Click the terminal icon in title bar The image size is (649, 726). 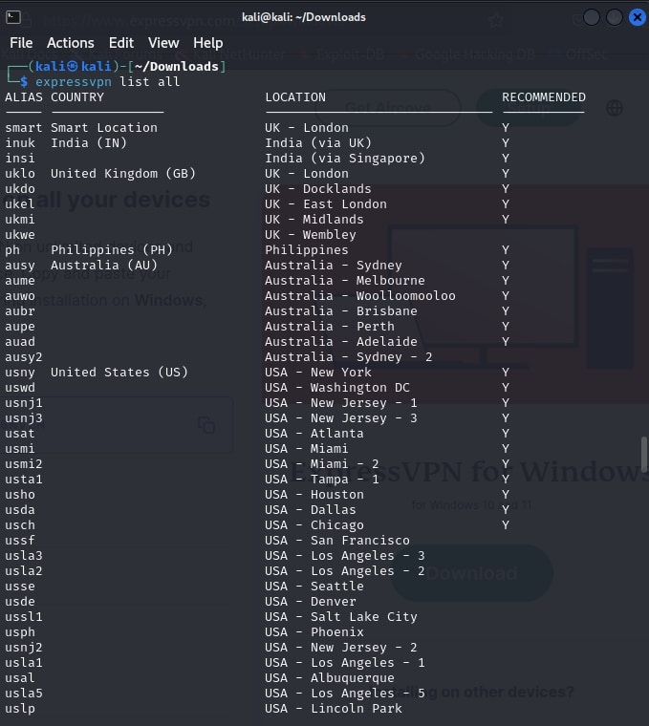coord(13,16)
